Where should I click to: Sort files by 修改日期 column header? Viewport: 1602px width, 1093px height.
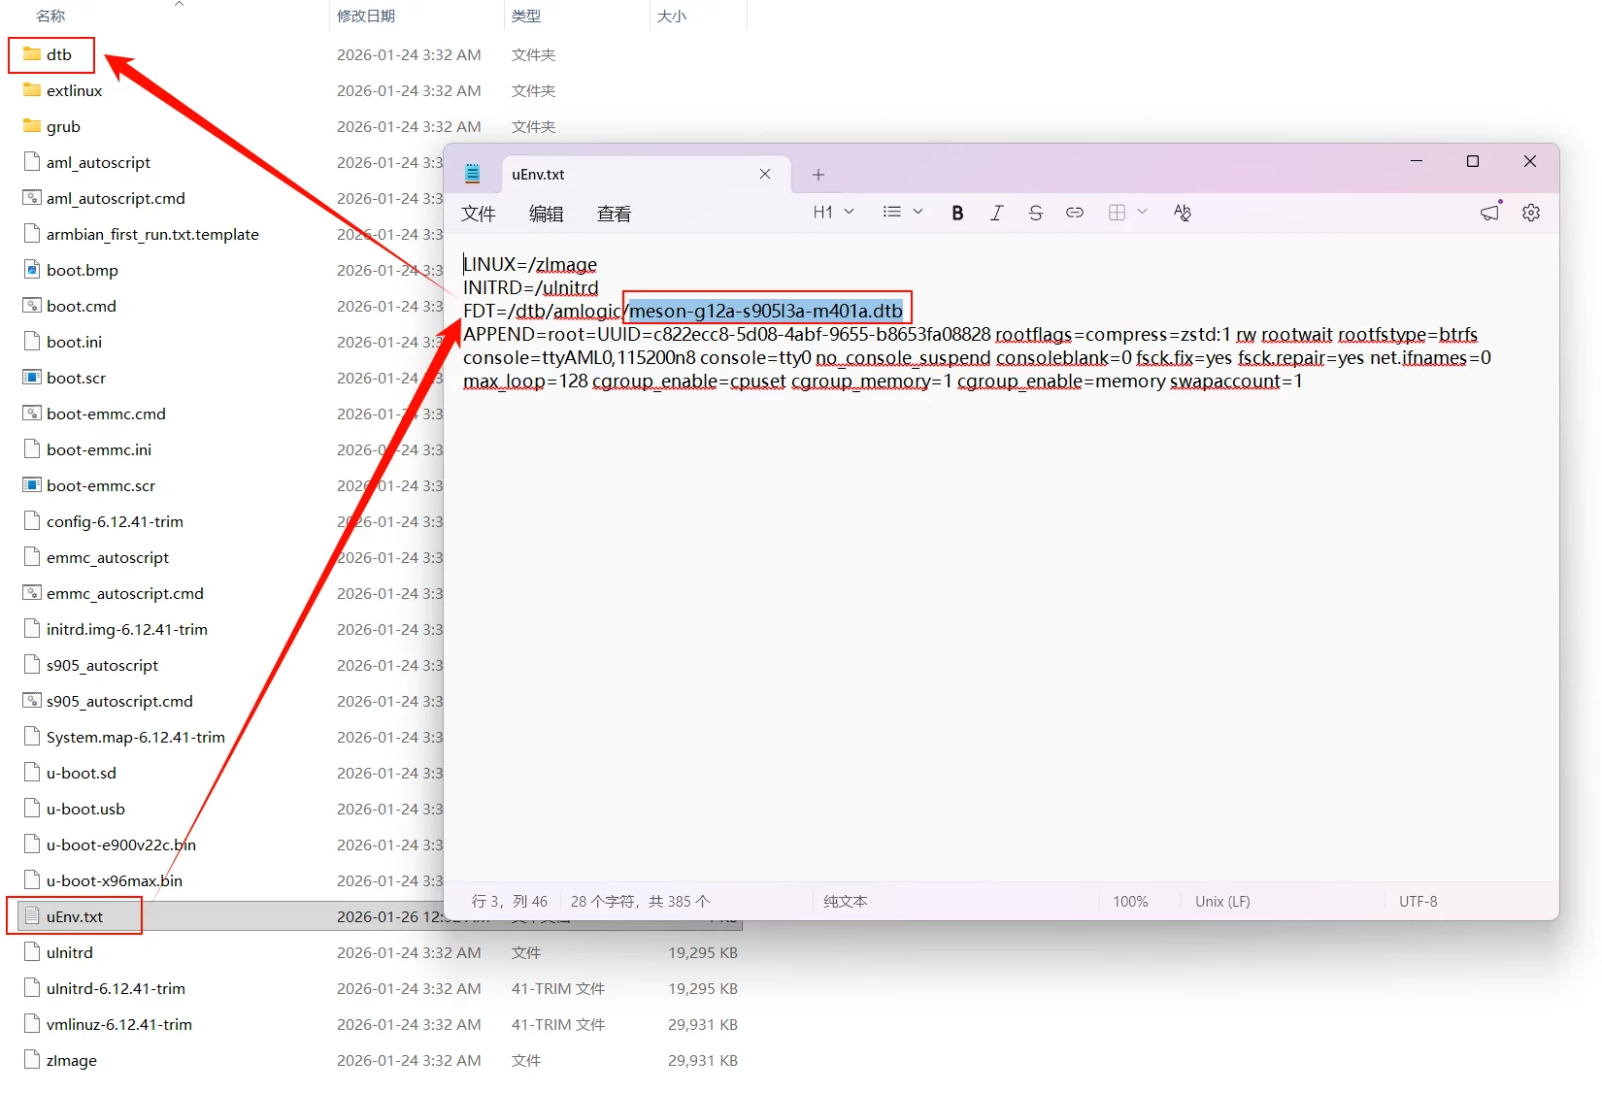coord(366,17)
